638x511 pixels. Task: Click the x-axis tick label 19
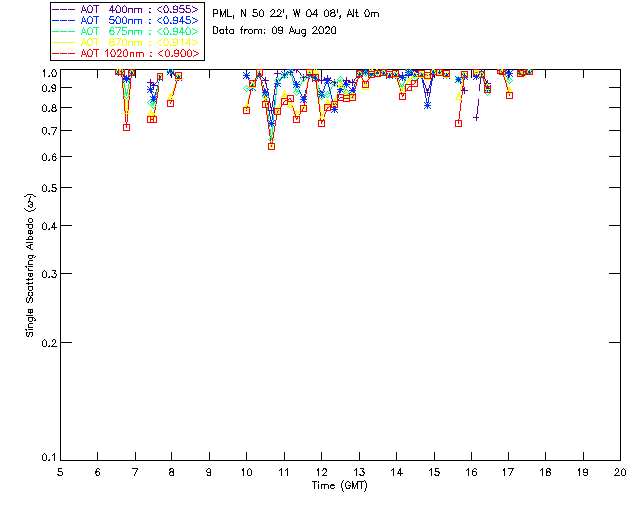(x=583, y=472)
